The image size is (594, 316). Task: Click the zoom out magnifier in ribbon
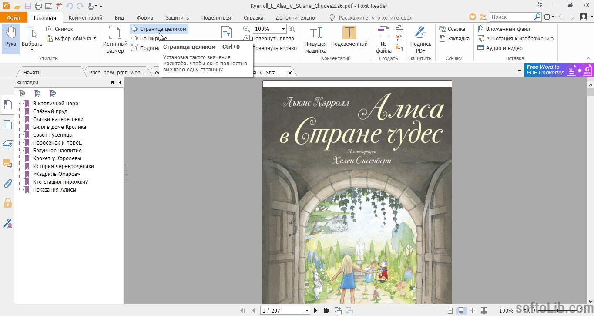(x=247, y=29)
